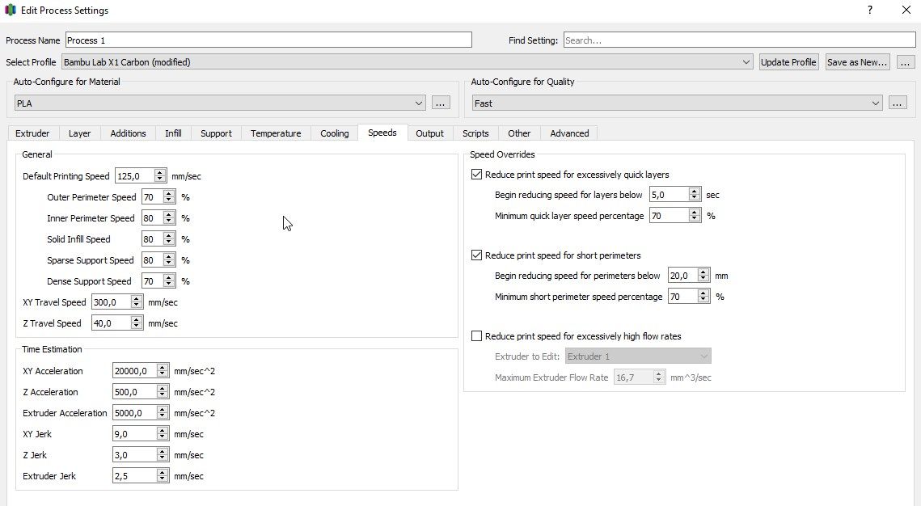Enable reduce speed for excessively high flow rates
921x506 pixels.
point(477,336)
